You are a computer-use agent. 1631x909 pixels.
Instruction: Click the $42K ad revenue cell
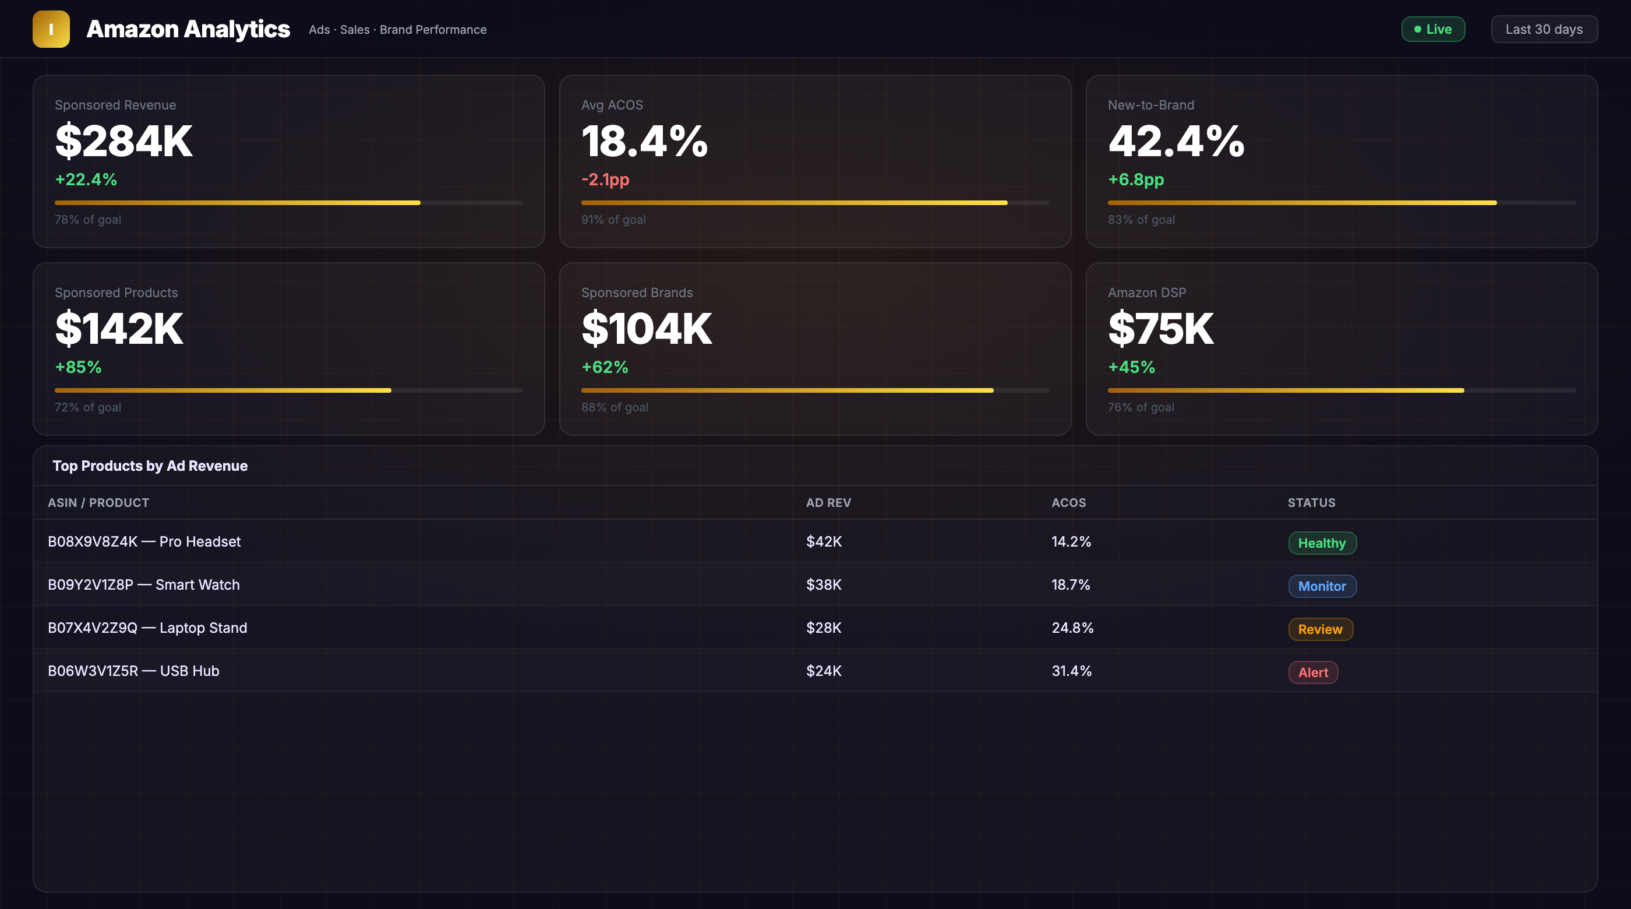tap(824, 541)
